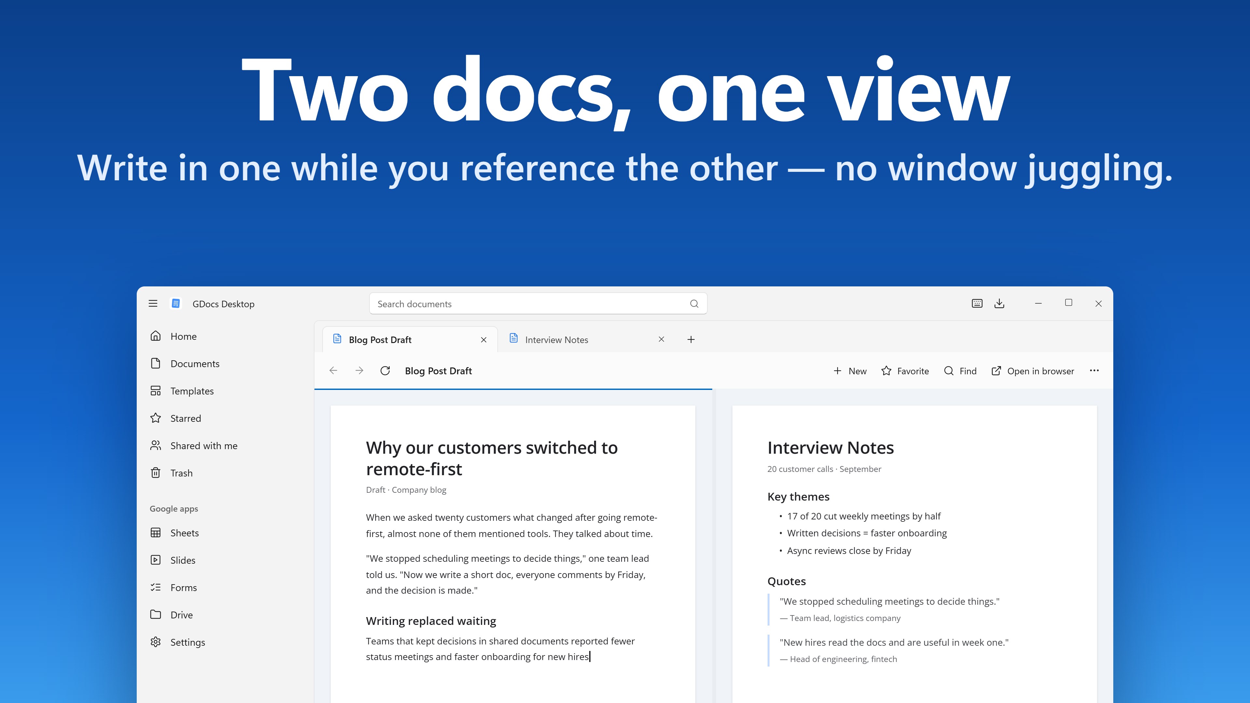This screenshot has width=1250, height=703.
Task: Click the 'Interview Notes' document heading
Action: pos(830,447)
